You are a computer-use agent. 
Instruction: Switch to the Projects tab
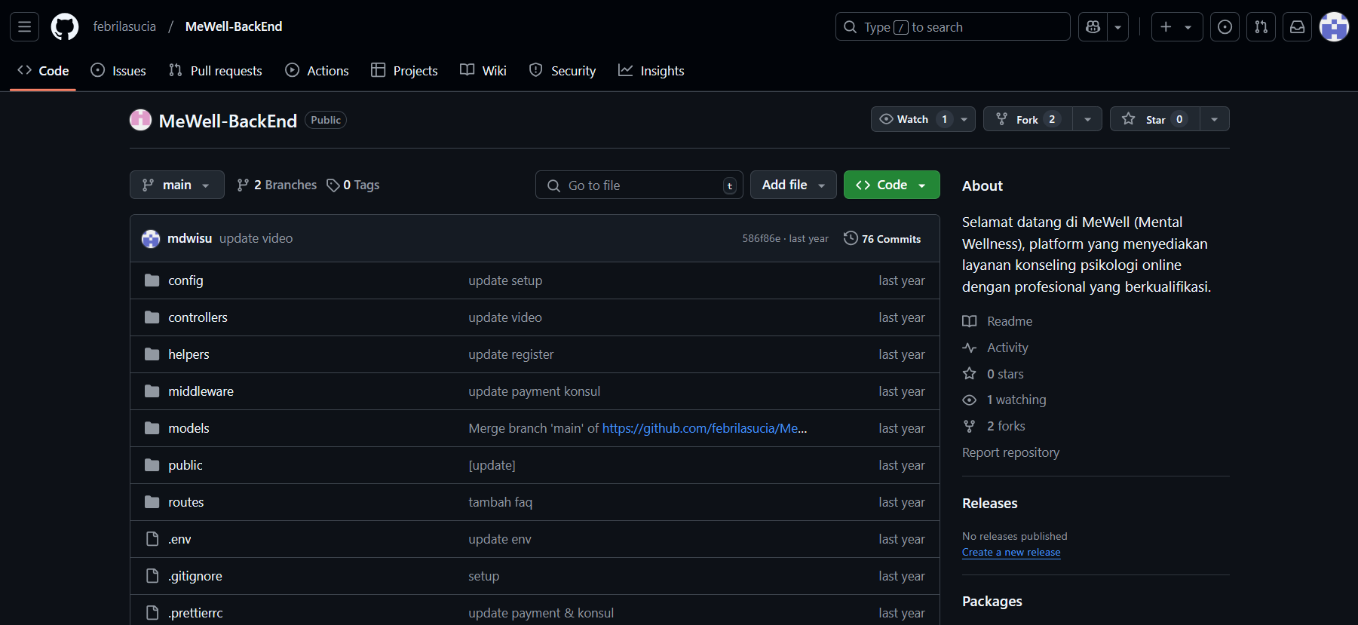pos(404,71)
